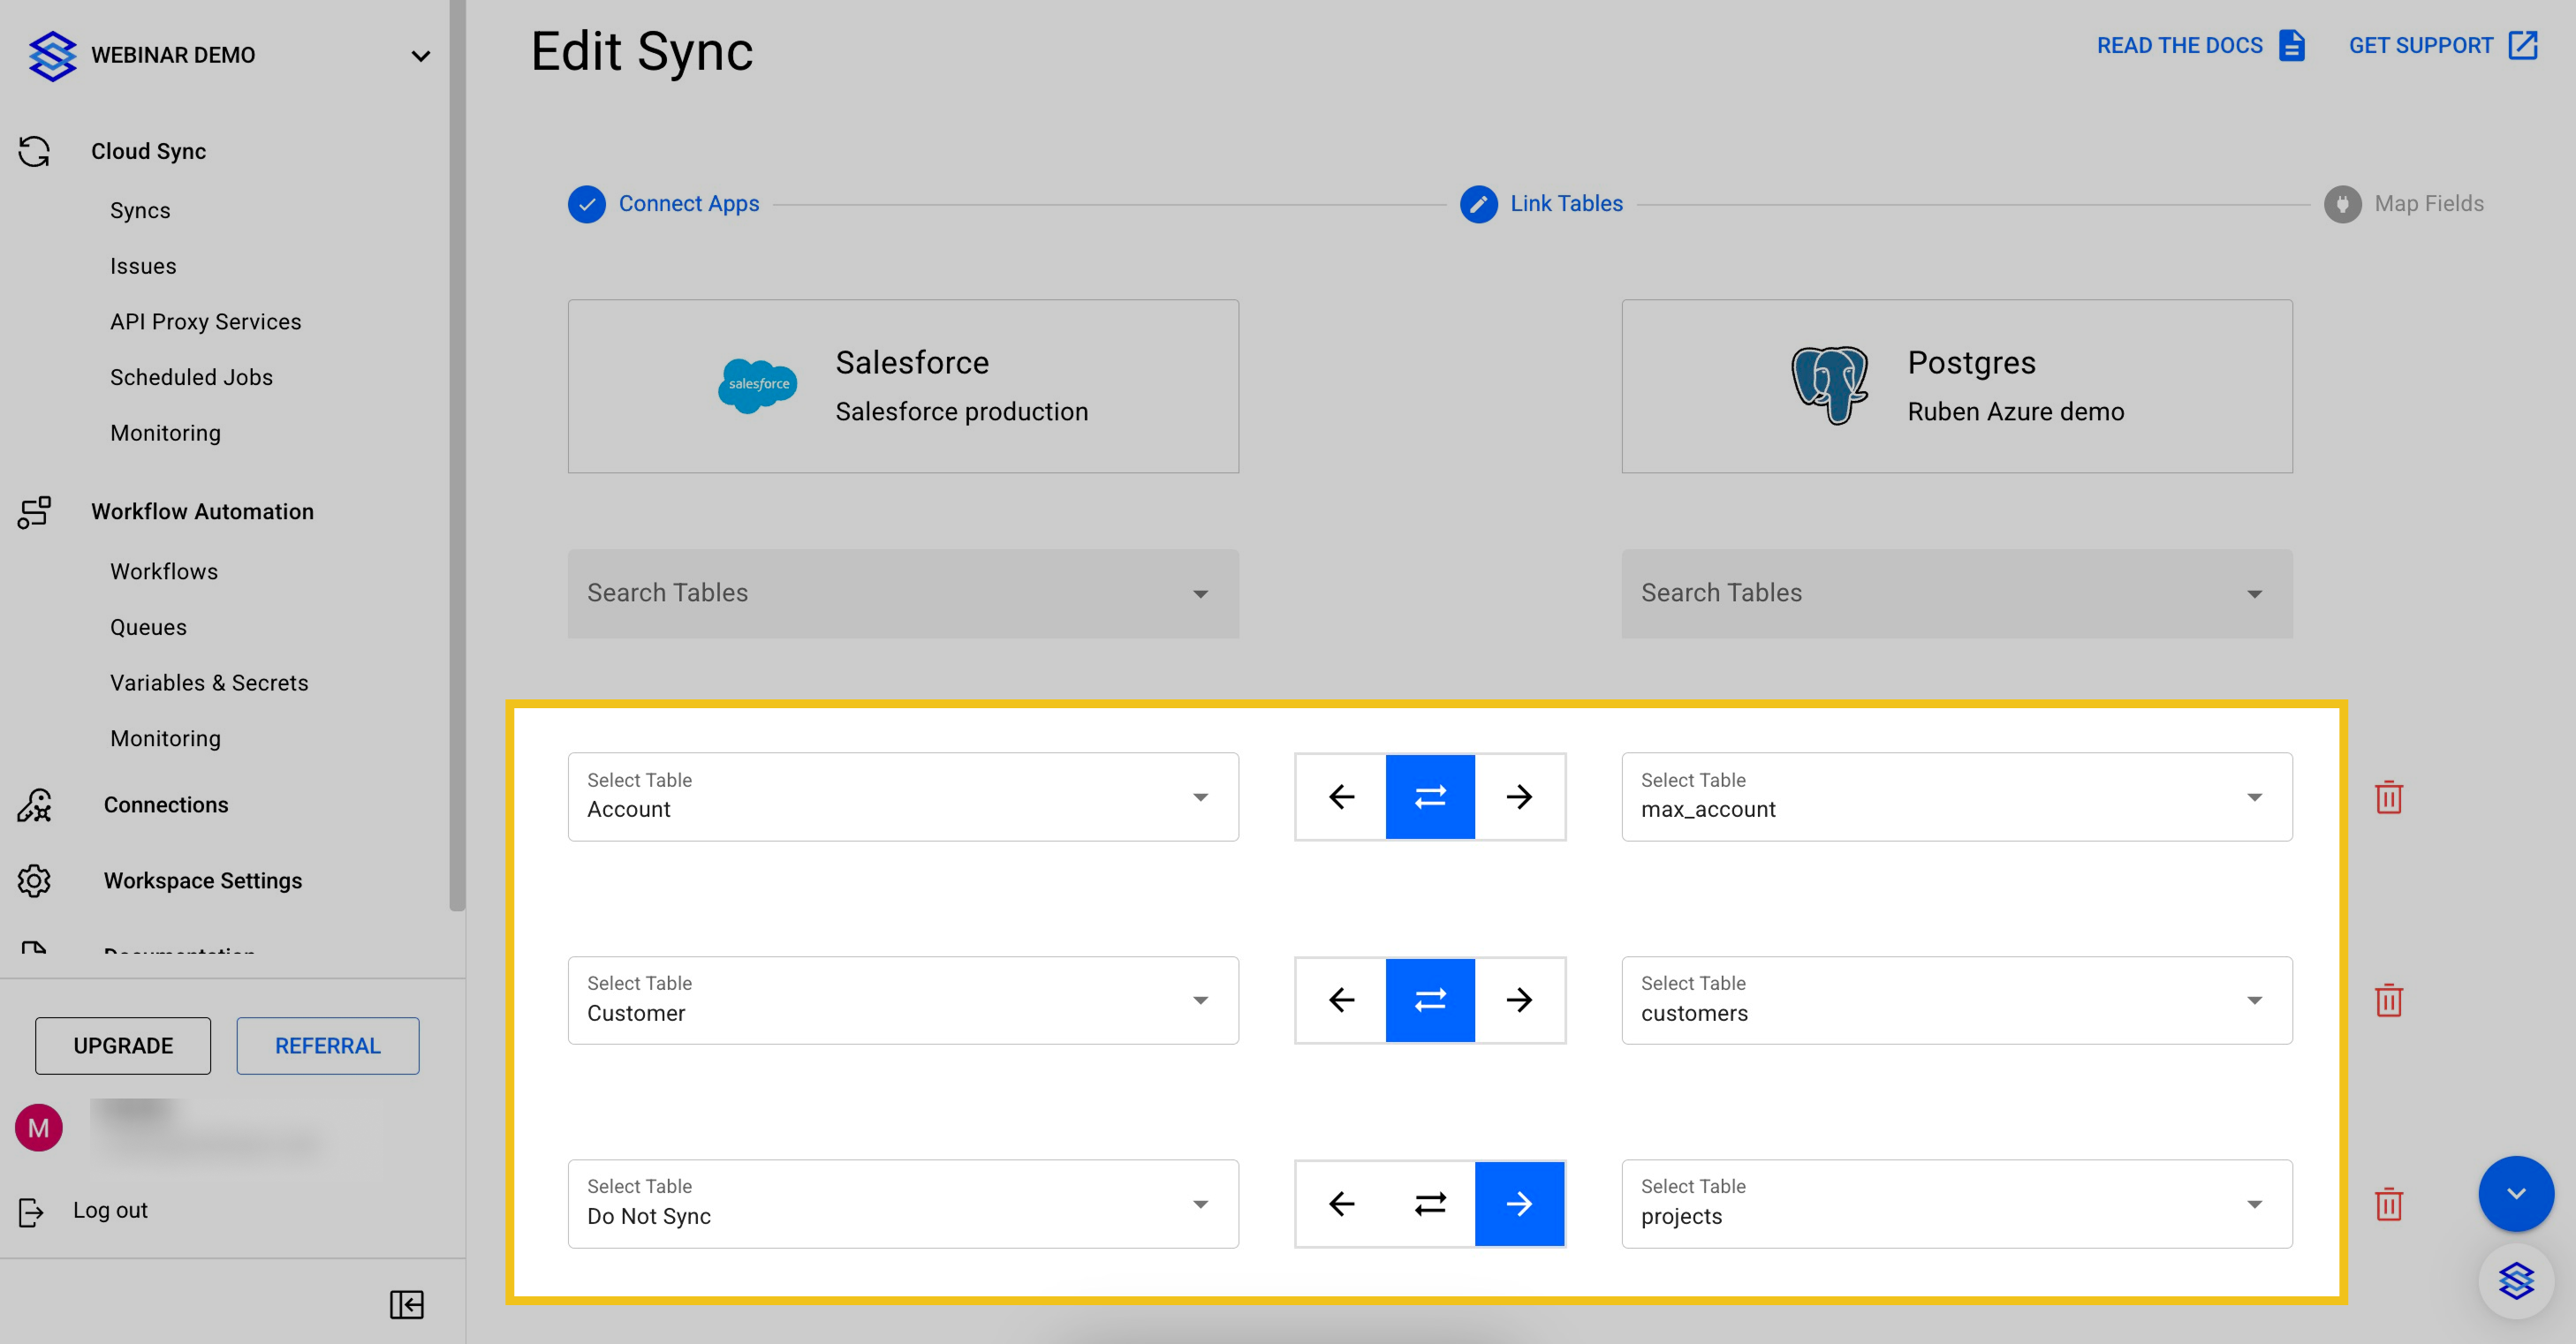Click trash icon for the customers row
Image resolution: width=2576 pixels, height=1344 pixels.
coord(2388,1000)
